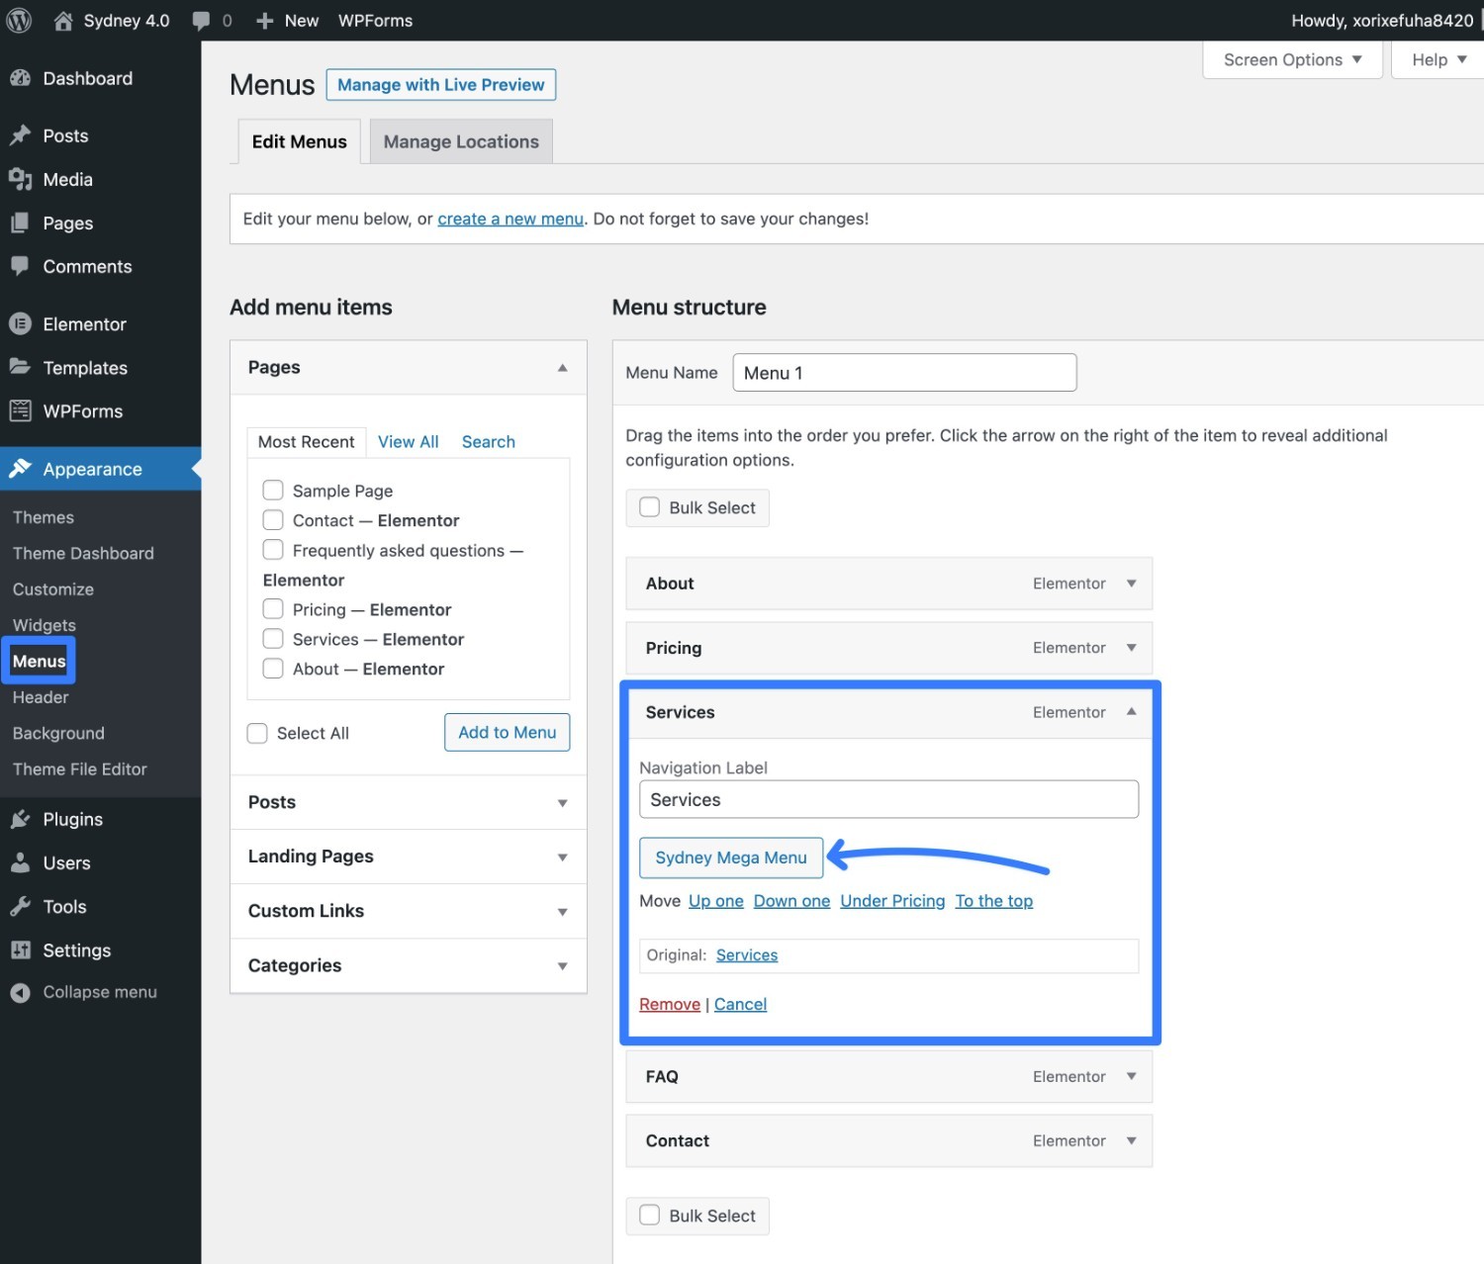This screenshot has width=1484, height=1264.
Task: Click Cancel in Services item settings
Action: click(740, 1004)
